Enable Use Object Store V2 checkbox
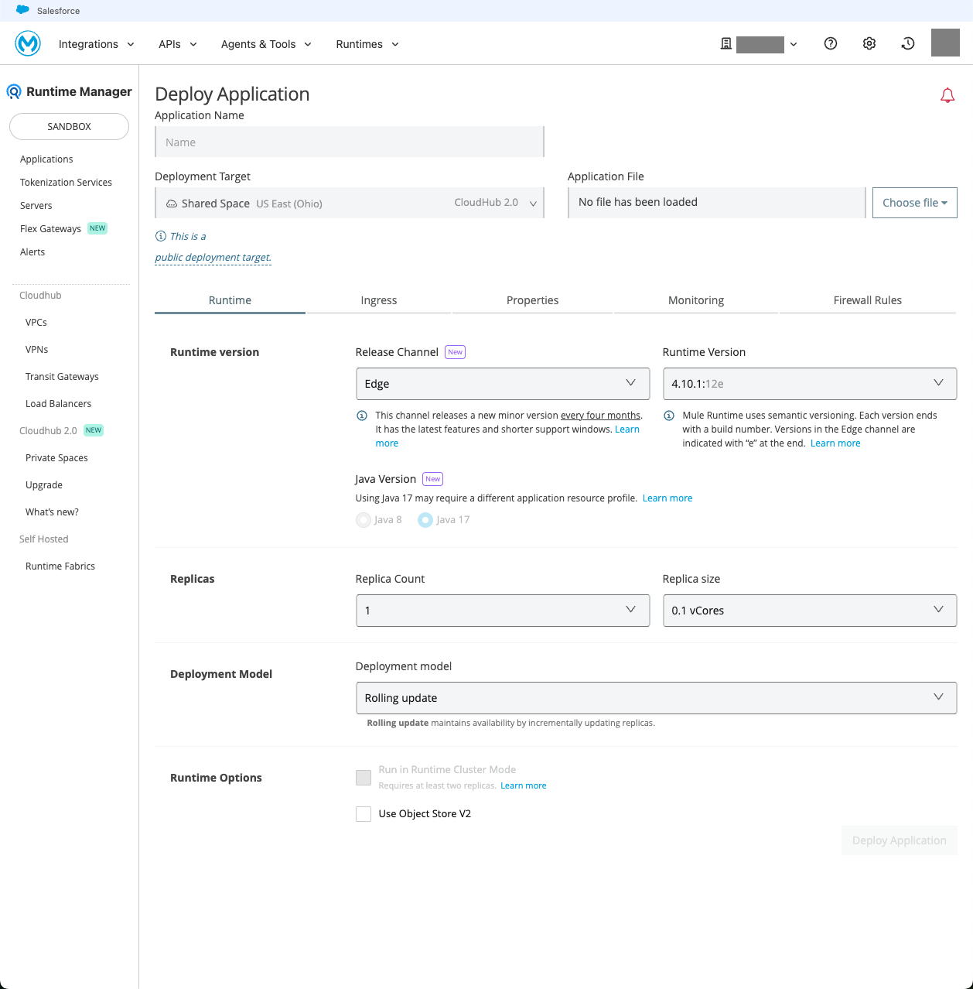This screenshot has height=989, width=973. tap(364, 814)
